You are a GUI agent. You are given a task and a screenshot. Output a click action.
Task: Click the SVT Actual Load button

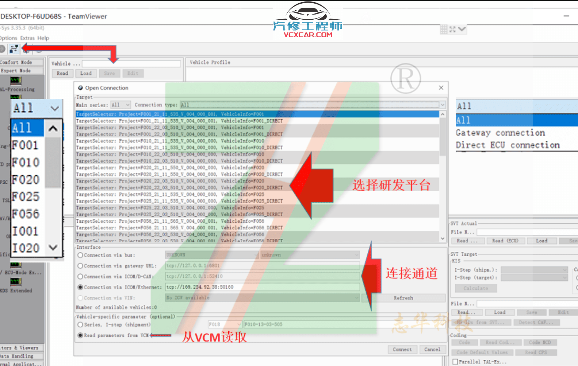(x=542, y=241)
